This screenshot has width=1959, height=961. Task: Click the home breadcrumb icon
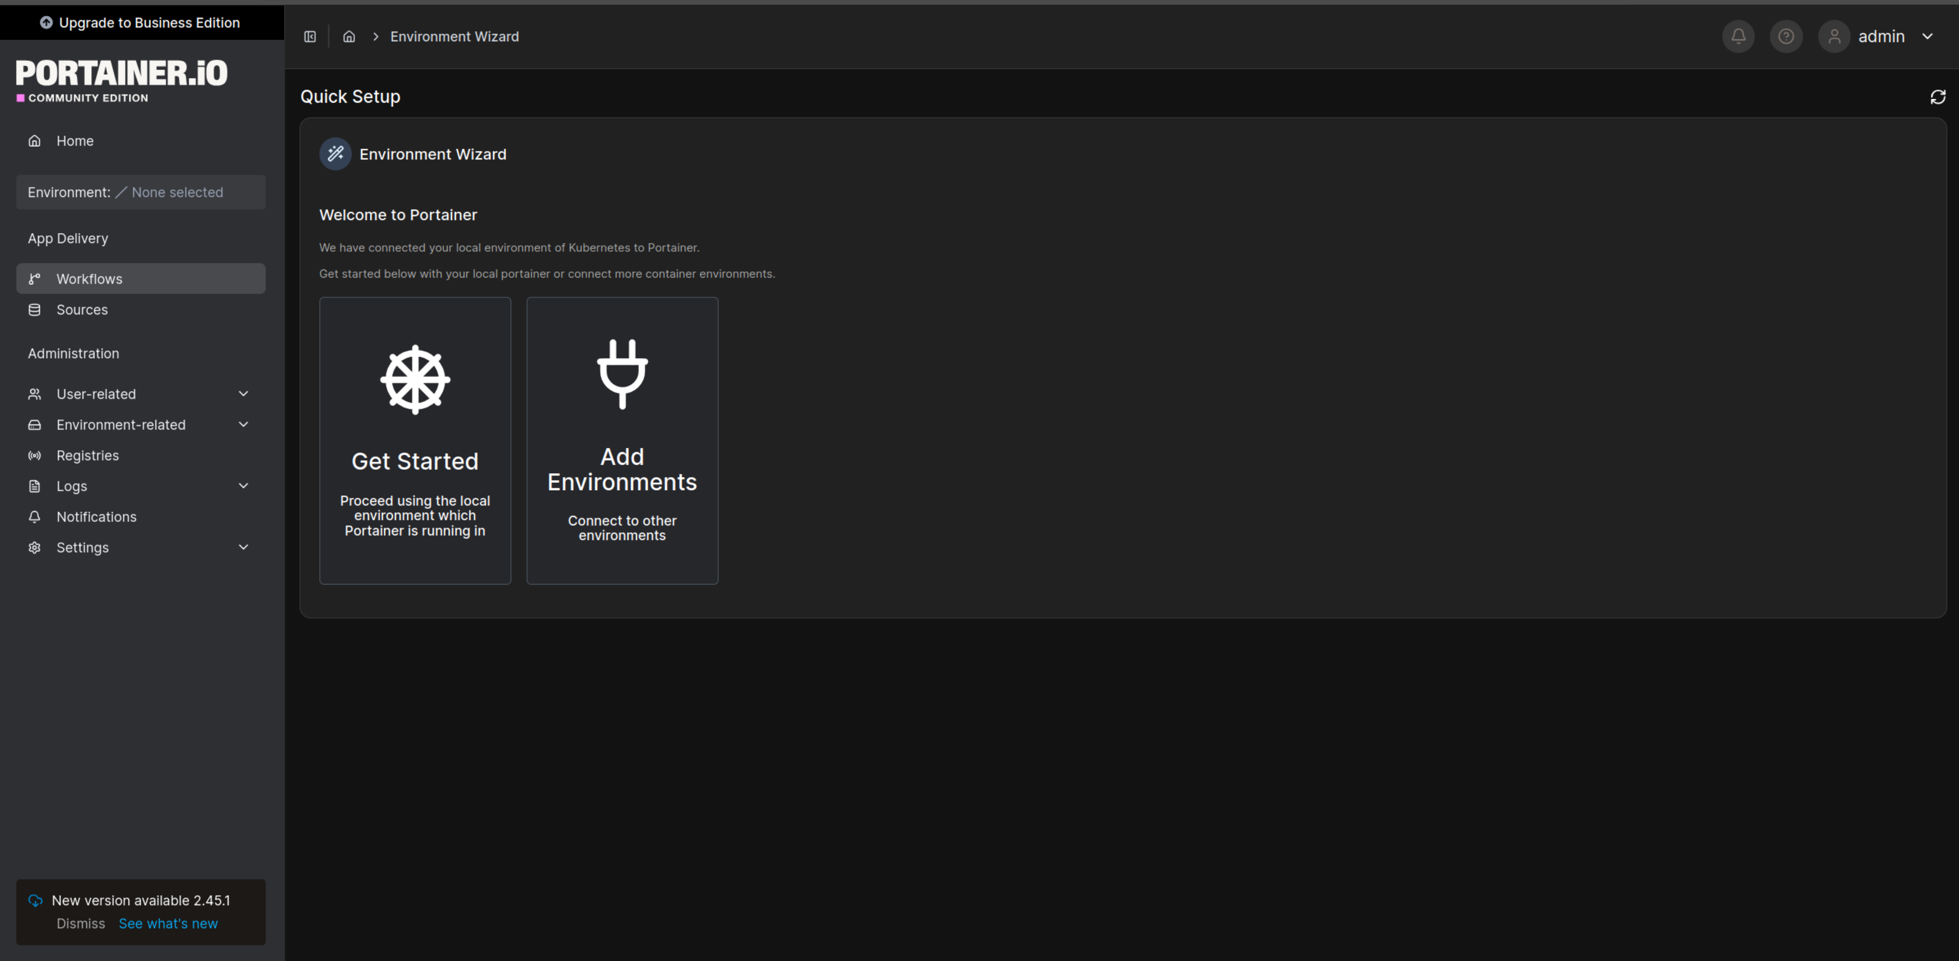click(349, 36)
